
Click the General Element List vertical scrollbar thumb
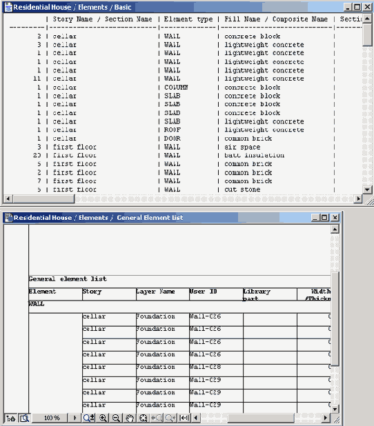click(335, 318)
